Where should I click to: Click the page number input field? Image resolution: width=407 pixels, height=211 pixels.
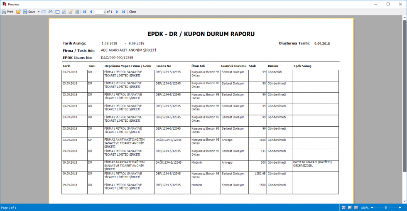point(100,12)
